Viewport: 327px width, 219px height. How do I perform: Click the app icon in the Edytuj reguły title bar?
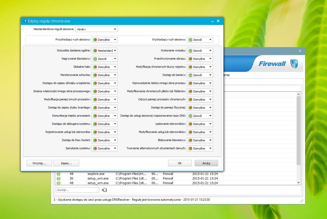[x=25, y=21]
